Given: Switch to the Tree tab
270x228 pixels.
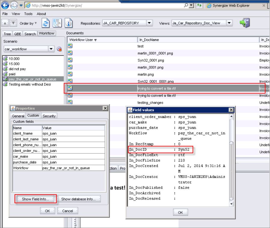Looking at the screenshot, I should [7, 34].
